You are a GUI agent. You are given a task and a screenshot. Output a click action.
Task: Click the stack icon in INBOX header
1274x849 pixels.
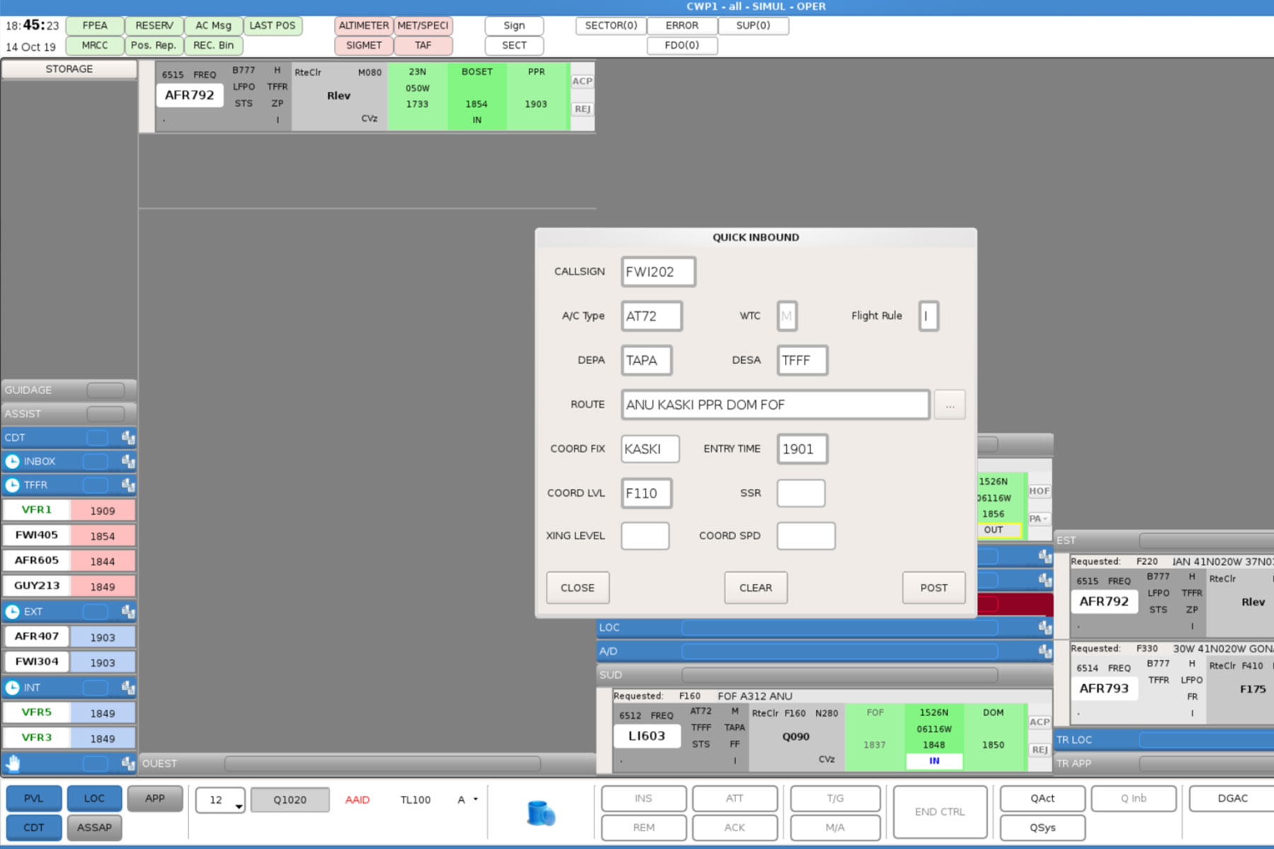pyautogui.click(x=128, y=461)
